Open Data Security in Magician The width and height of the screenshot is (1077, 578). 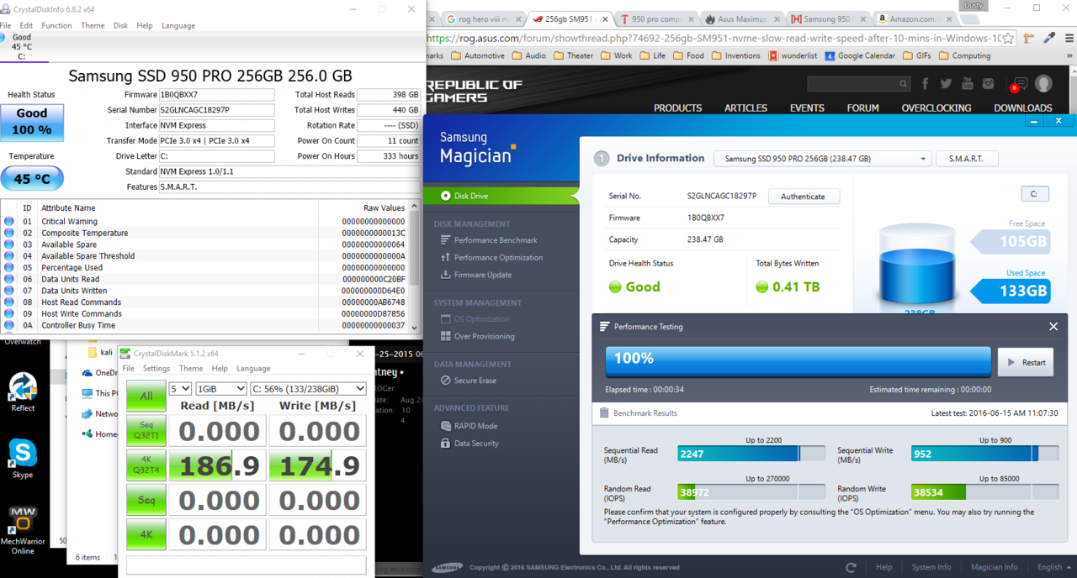tap(470, 444)
